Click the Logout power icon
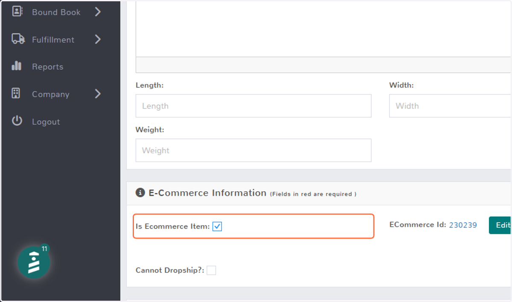Image resolution: width=512 pixels, height=302 pixels. coord(17,121)
